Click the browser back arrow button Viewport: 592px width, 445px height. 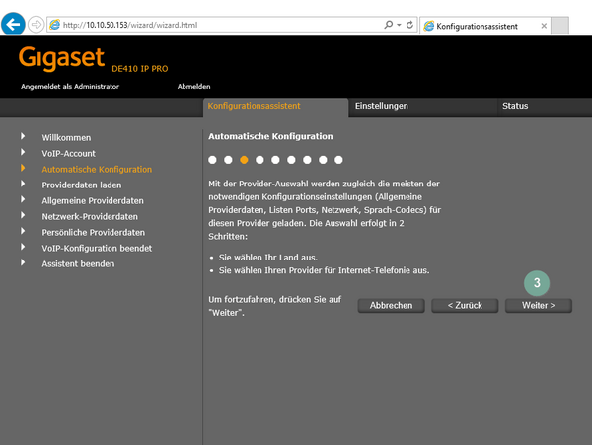click(x=14, y=23)
